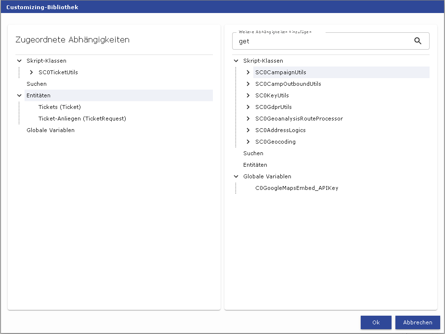Expand the SC0Geocoding class

tap(248, 142)
